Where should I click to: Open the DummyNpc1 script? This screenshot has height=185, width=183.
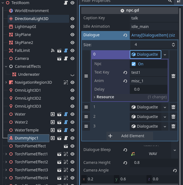click(x=66, y=138)
